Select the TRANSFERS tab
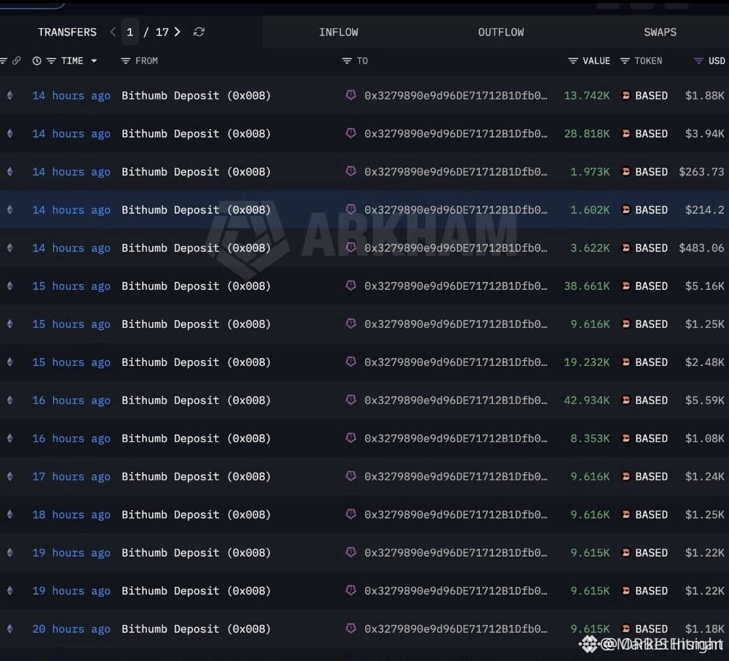Screen dimensions: 729x661 click(x=68, y=32)
